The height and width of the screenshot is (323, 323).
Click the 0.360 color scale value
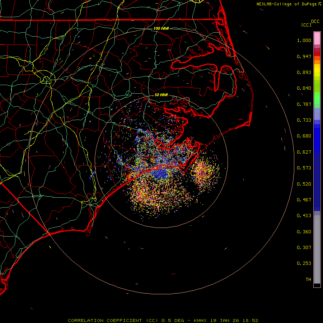coord(304,232)
